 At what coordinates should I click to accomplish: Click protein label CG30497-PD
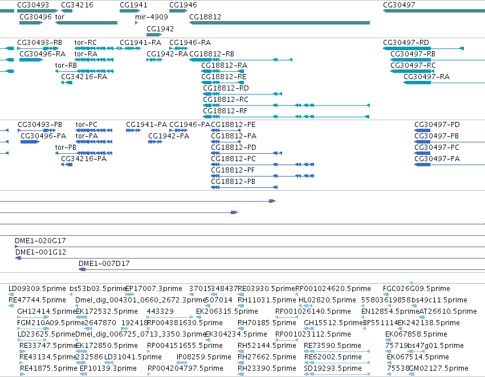[437, 125]
